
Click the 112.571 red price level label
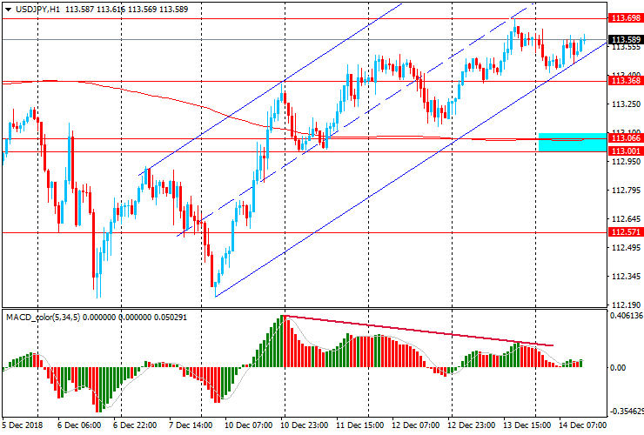(626, 232)
